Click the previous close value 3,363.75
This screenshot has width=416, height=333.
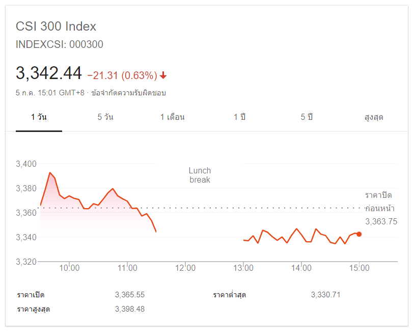coord(381,221)
